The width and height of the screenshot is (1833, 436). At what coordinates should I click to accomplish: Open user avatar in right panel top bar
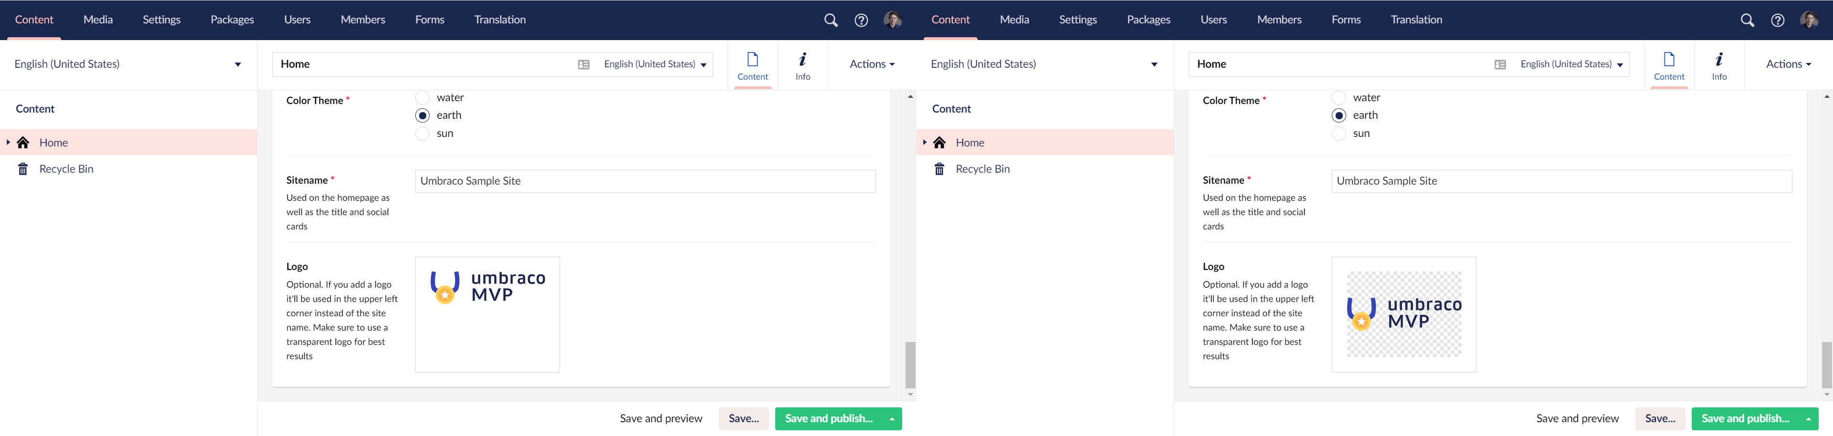(x=1809, y=20)
